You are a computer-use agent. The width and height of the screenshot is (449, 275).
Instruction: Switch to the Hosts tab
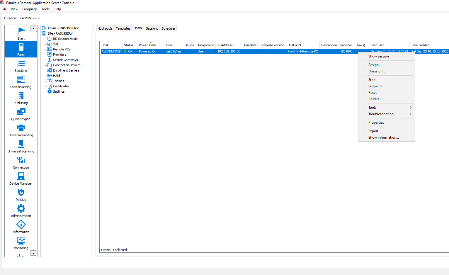pos(138,28)
